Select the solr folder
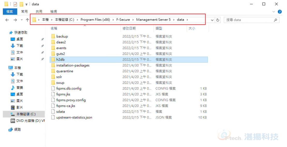The width and height of the screenshot is (287, 147). (59, 77)
